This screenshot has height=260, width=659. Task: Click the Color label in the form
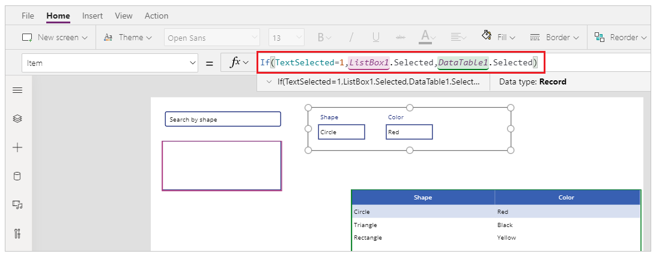[x=395, y=117]
